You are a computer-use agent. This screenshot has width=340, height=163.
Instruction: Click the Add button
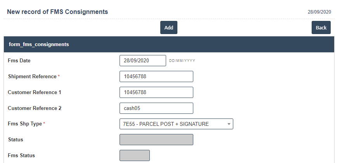pos(168,27)
